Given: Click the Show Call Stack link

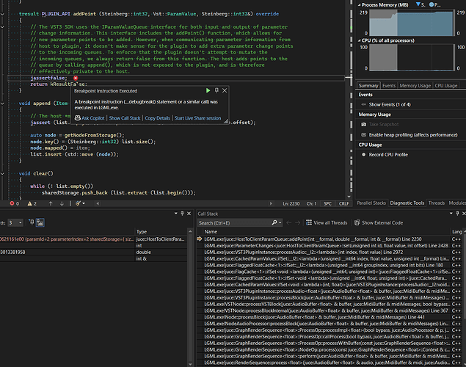Looking at the screenshot, I should 125,118.
